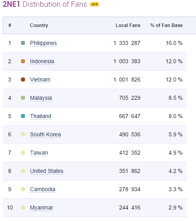
Task: Click the Myanmar pale yellow swatch
Action: [23, 207]
